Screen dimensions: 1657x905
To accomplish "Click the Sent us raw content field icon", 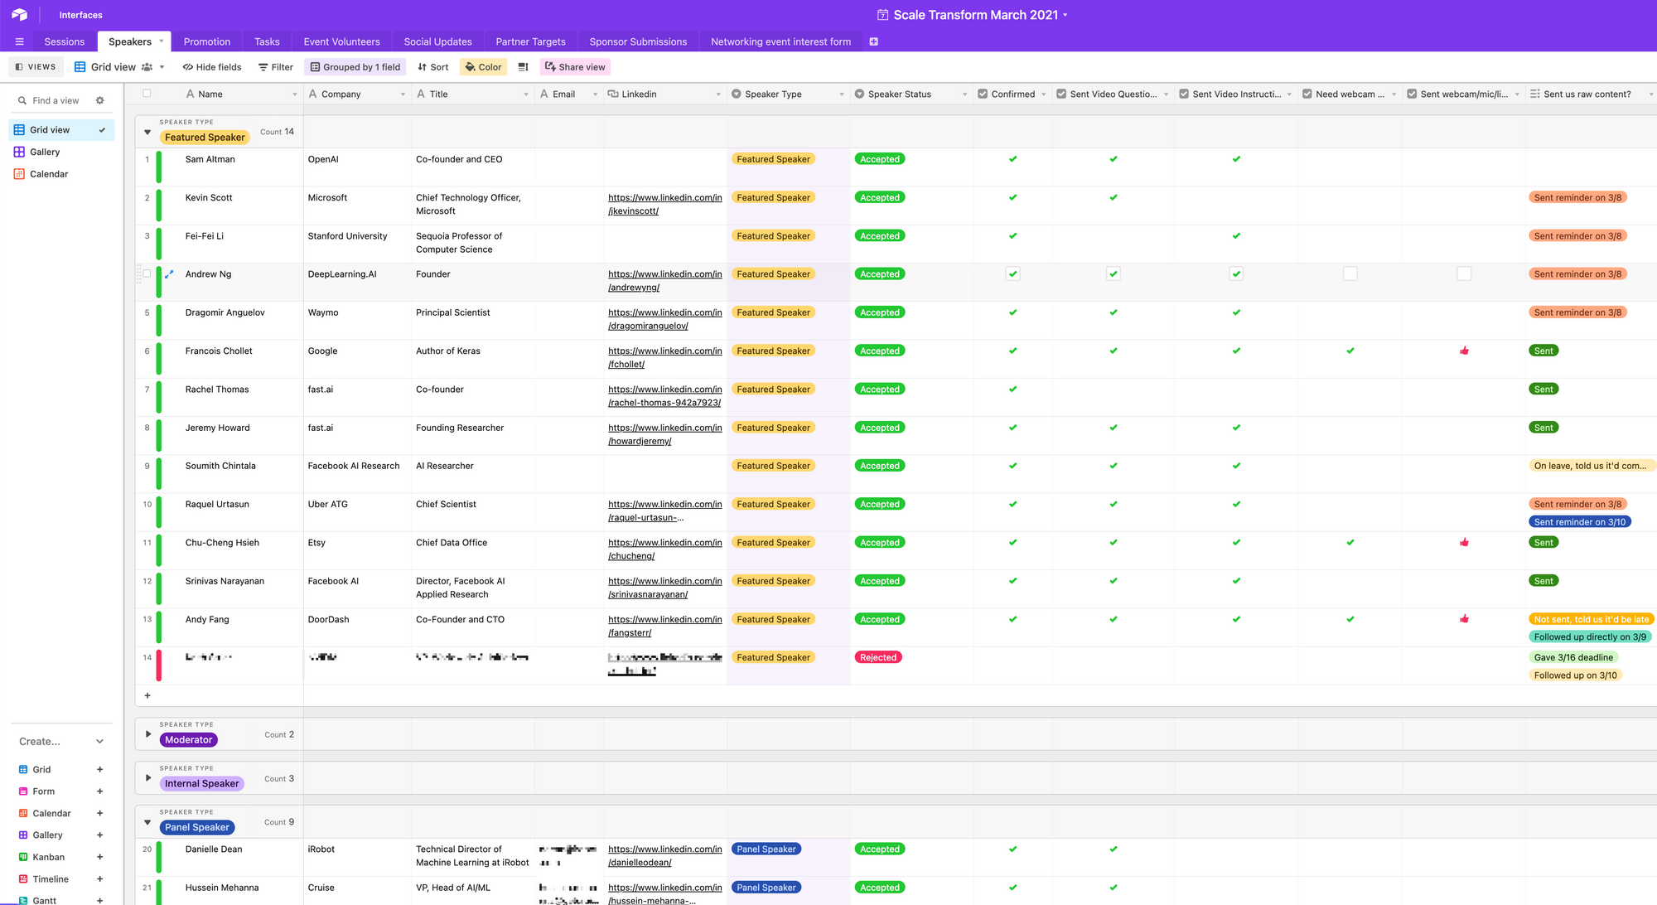I will point(1535,94).
